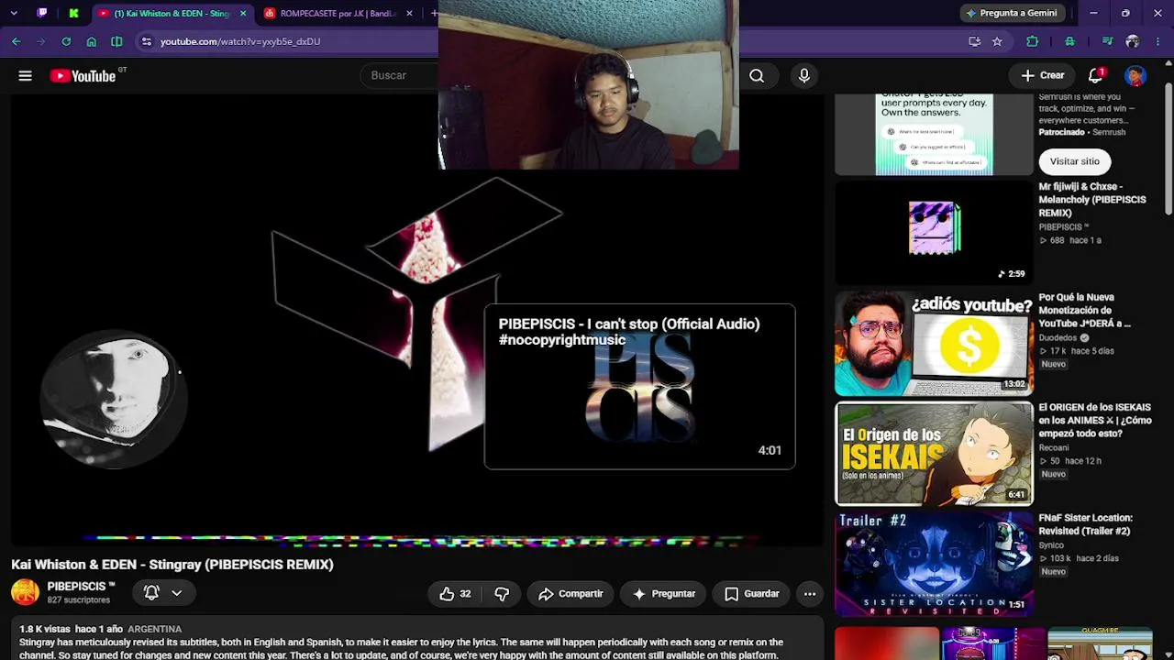Open the browser side panel

point(116,41)
